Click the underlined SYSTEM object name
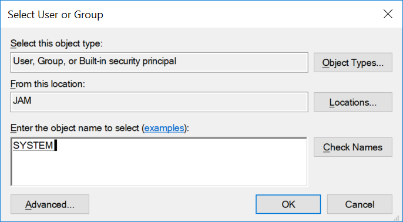 [33, 146]
